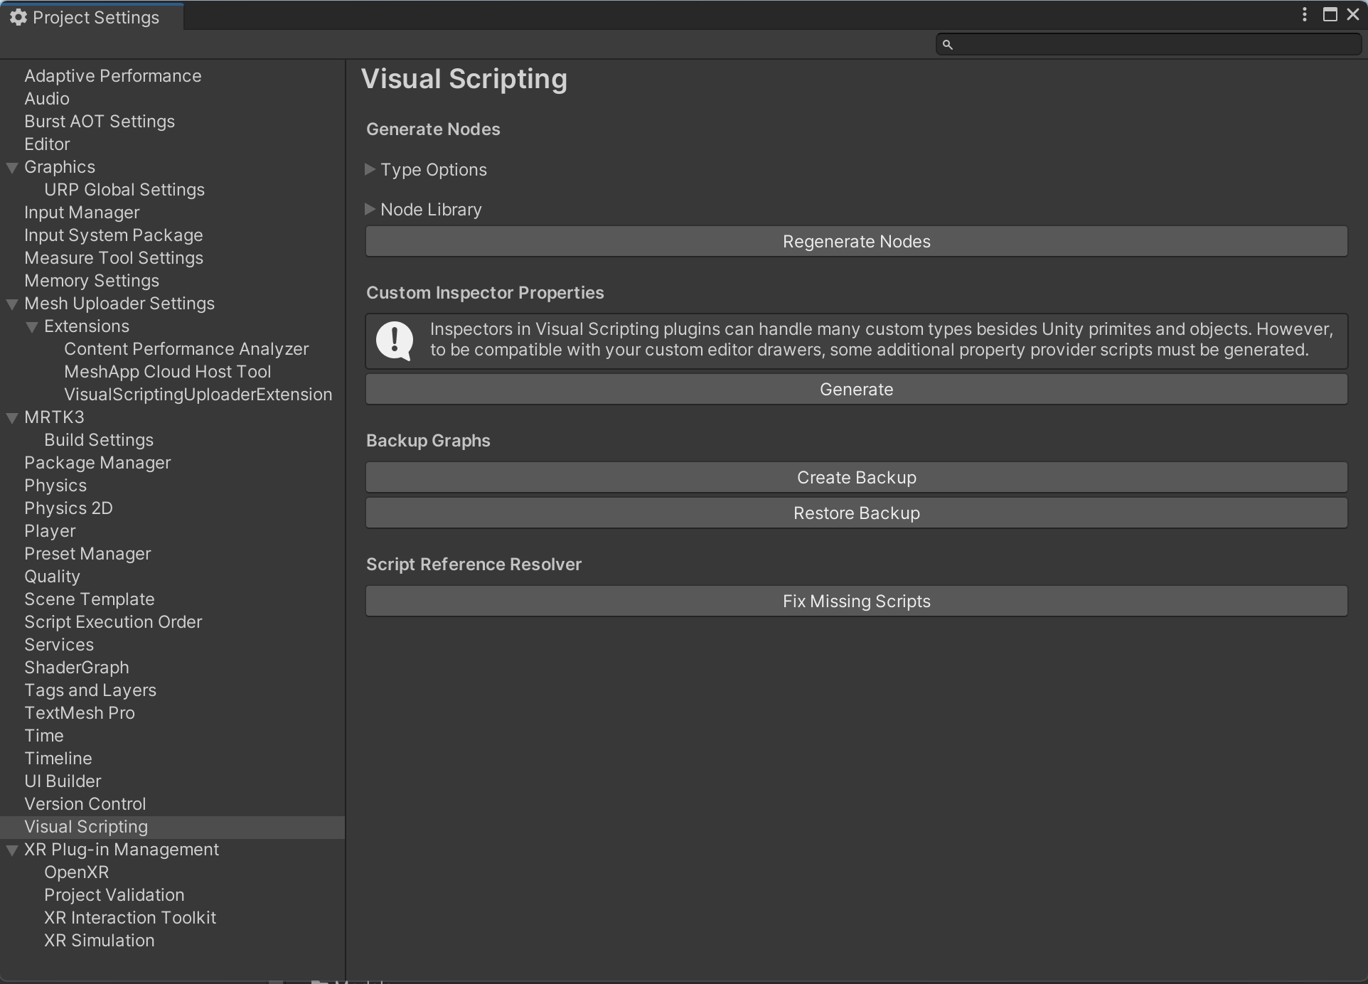Open the Graphics settings section
The height and width of the screenshot is (984, 1368).
(60, 166)
